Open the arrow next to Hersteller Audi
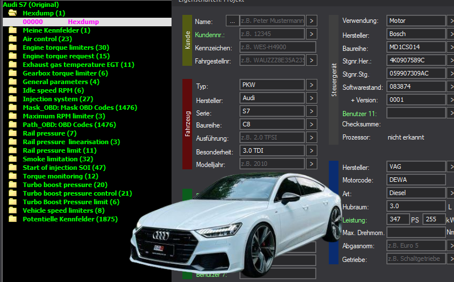Viewport: 454px width, 282px height. pos(312,98)
